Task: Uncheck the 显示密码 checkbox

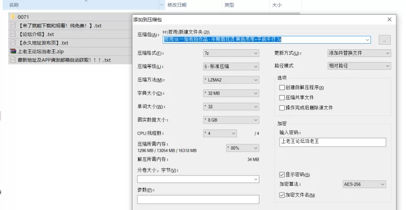Action: 282,175
